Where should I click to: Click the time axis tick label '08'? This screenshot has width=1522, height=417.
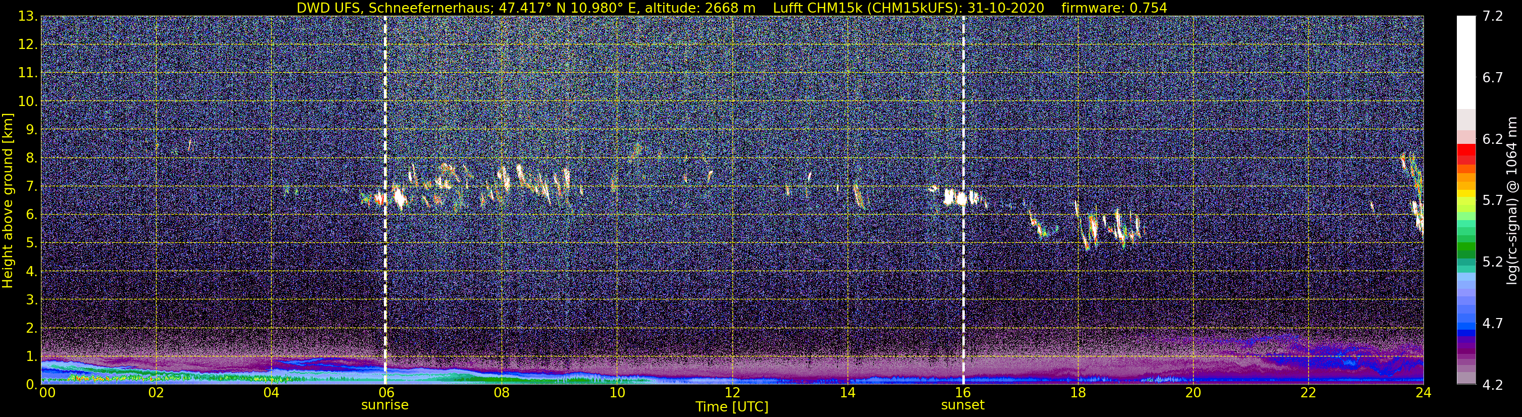[x=502, y=393]
